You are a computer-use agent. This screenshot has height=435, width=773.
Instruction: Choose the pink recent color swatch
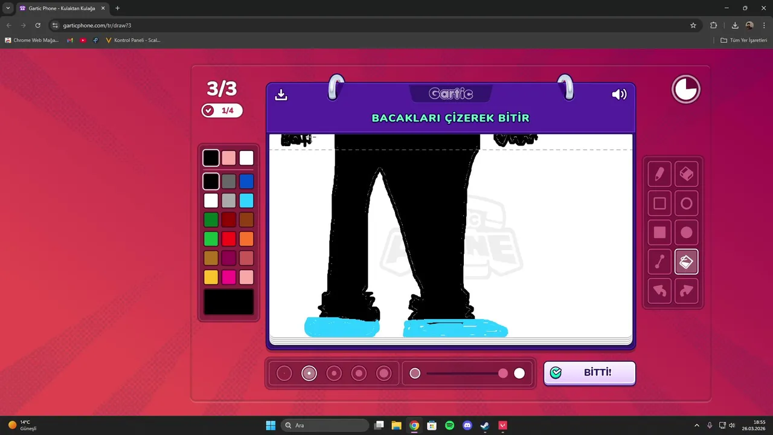tap(228, 158)
